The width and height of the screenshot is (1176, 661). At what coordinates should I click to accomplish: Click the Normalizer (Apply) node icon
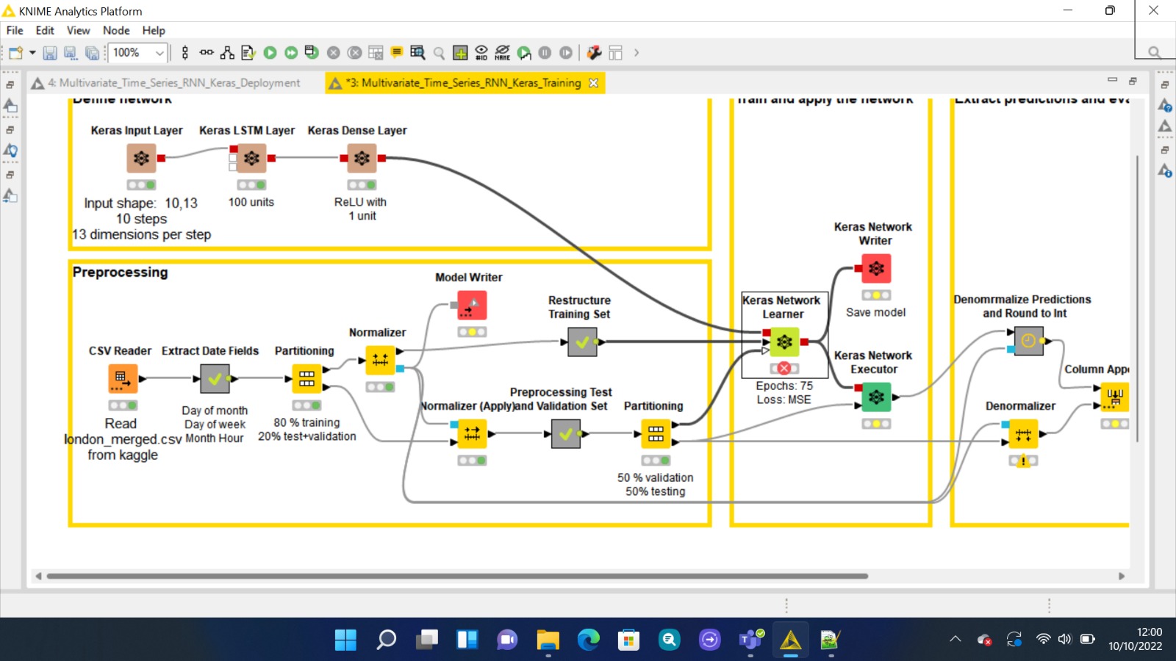pos(472,433)
